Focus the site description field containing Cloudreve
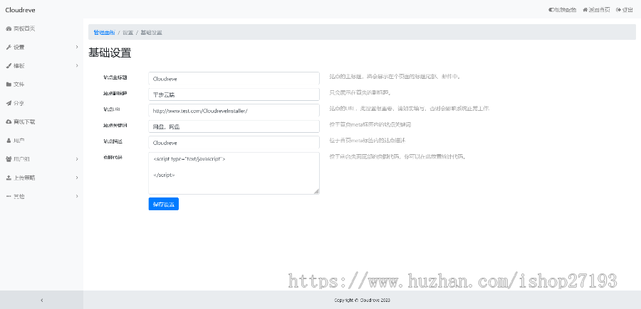Image resolution: width=641 pixels, height=309 pixels. pyautogui.click(x=234, y=143)
